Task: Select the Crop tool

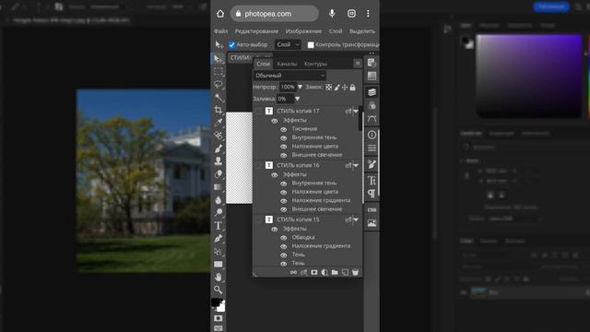Action: (218, 110)
